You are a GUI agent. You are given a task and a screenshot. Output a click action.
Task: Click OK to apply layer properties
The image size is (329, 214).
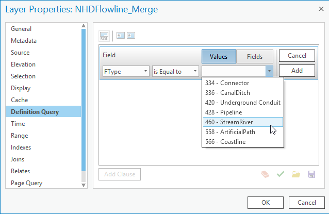(265, 202)
